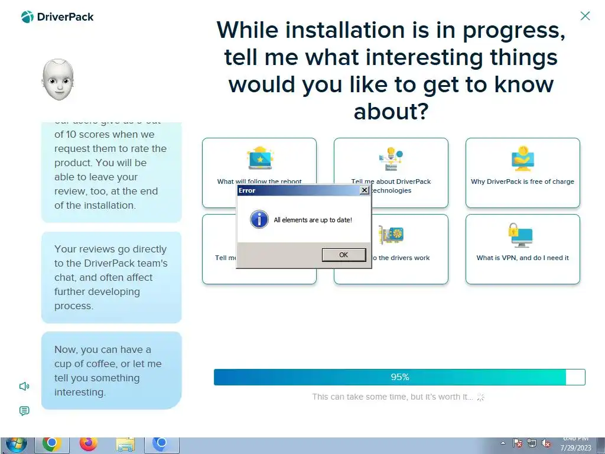605x454 pixels.
Task: Click the laptop with star icon
Action: (x=260, y=158)
